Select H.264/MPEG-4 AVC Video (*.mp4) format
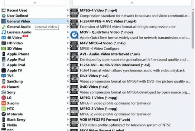This screenshot has width=195, height=131. pos(130,24)
